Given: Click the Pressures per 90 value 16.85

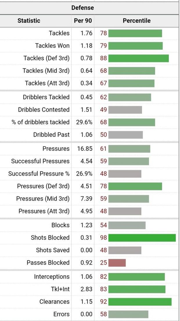Looking at the screenshot, I should click(85, 149).
